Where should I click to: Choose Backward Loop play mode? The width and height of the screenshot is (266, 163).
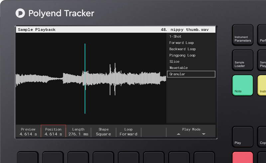(182, 49)
